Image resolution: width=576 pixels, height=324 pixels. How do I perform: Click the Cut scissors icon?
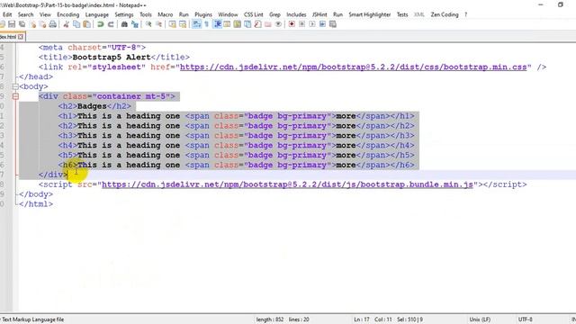point(66,24)
